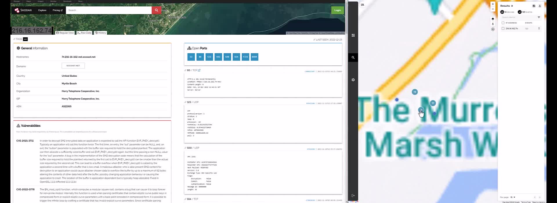Click the street view pegman icon
Viewport: 557px width, 203px height.
[493, 24]
